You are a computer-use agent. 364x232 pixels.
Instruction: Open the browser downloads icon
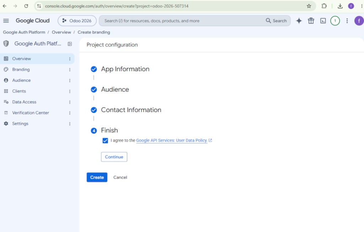340,6
